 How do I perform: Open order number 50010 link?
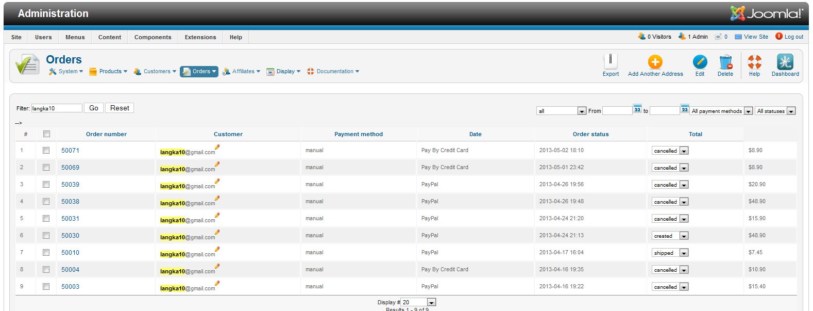tap(70, 253)
